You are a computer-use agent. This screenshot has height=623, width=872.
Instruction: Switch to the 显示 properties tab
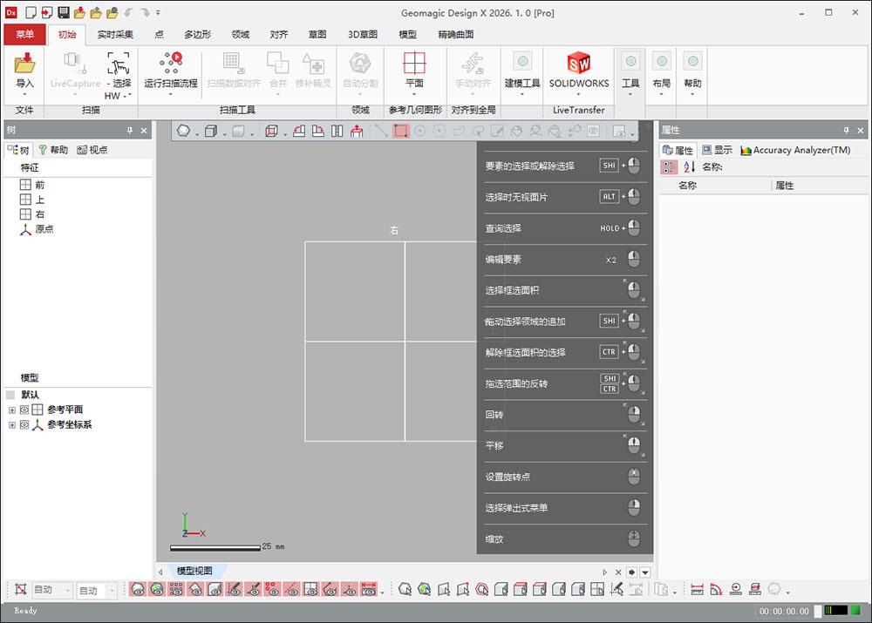(x=717, y=150)
